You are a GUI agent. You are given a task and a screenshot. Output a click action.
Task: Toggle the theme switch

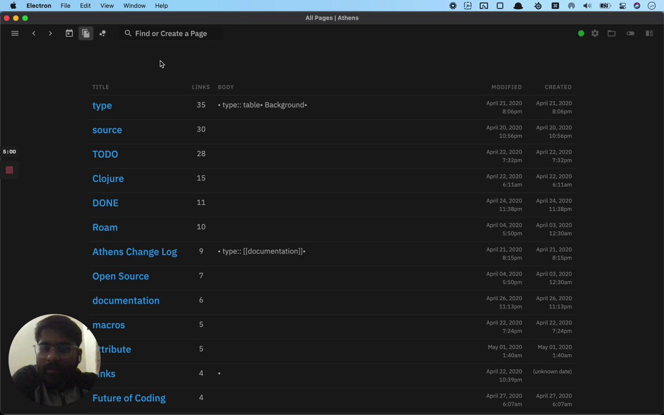click(631, 33)
